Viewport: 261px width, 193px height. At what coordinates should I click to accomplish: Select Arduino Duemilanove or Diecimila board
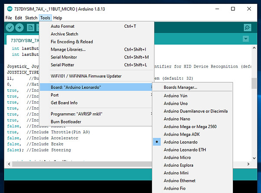pos(193,111)
